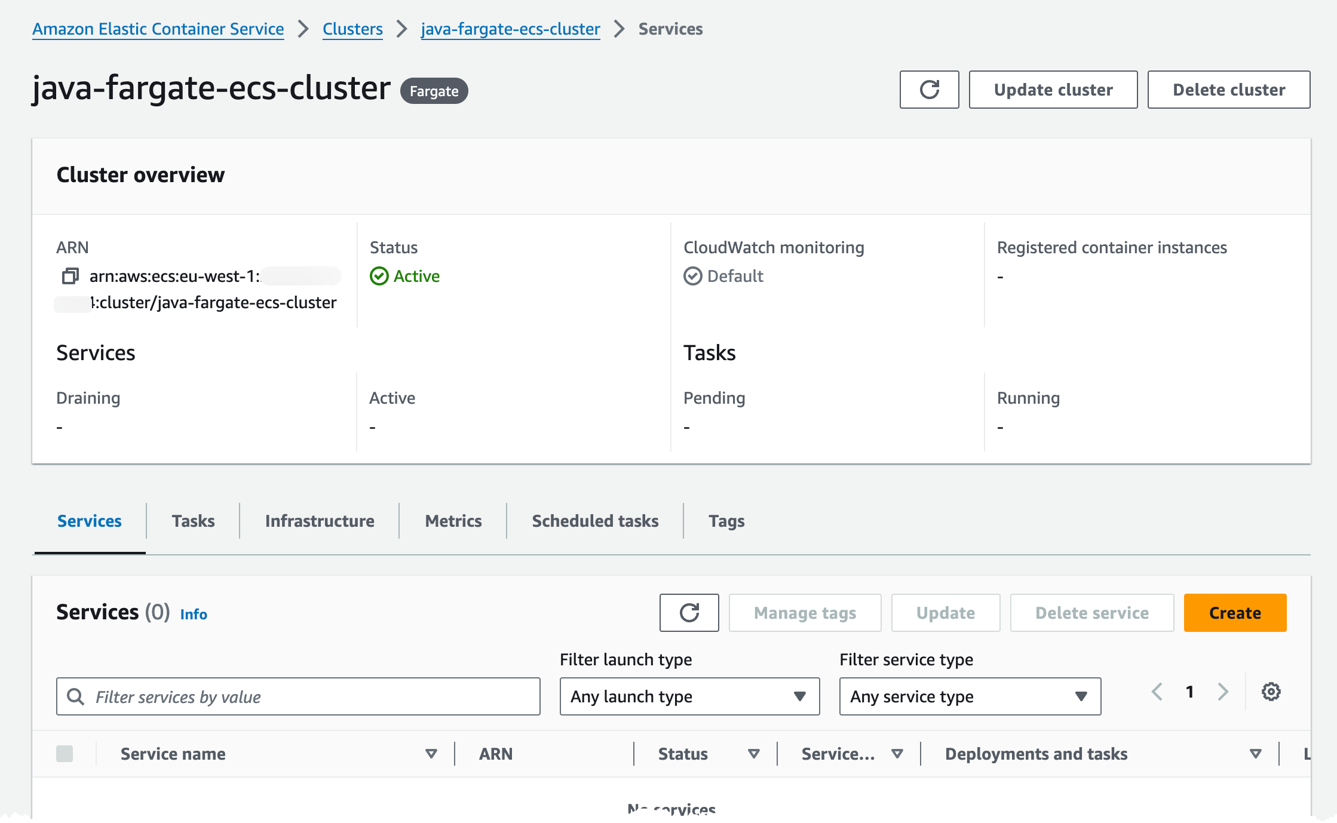This screenshot has height=823, width=1337.
Task: Open the Scheduled tasks tab
Action: tap(595, 521)
